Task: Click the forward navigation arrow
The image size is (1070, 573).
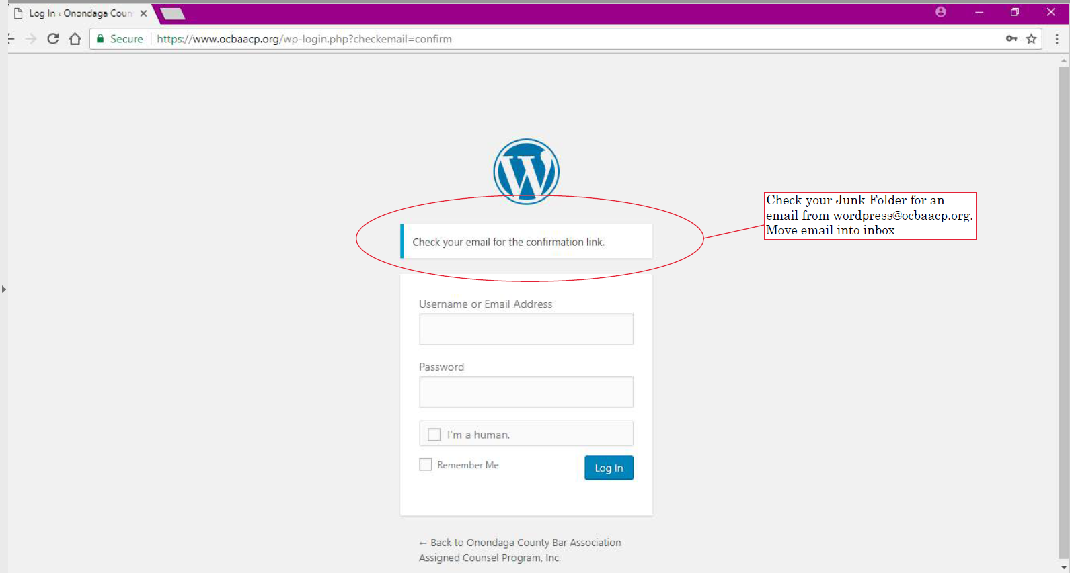Action: tap(31, 39)
